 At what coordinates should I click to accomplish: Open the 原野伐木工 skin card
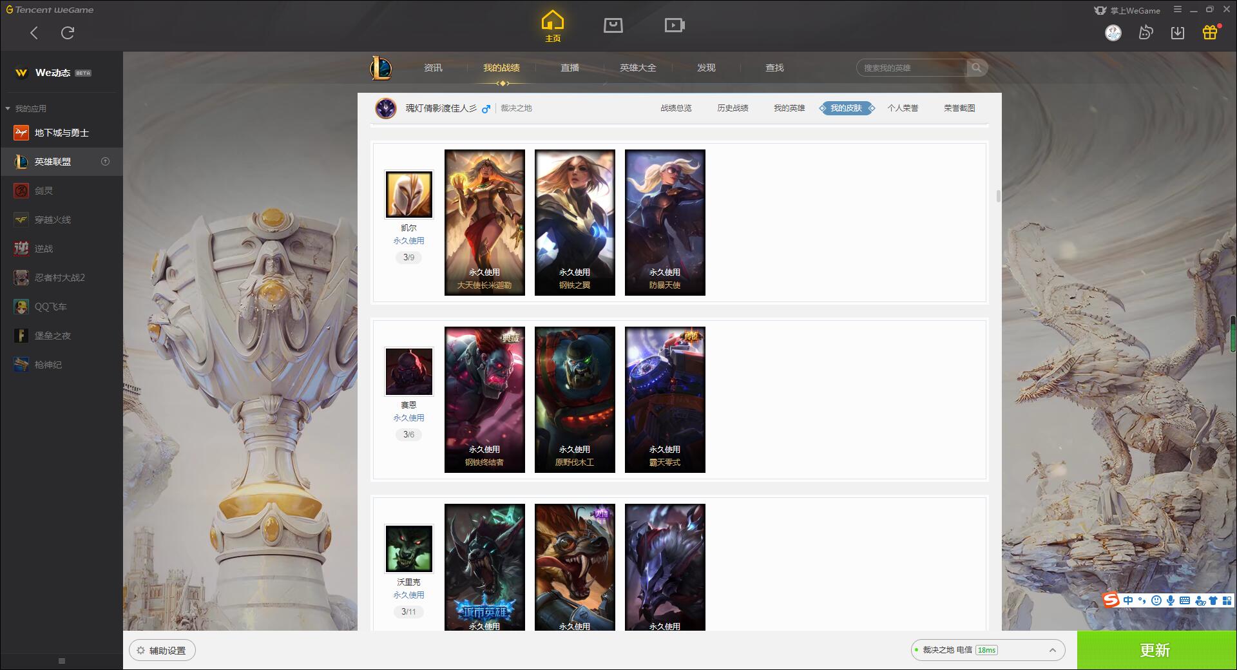pyautogui.click(x=575, y=399)
